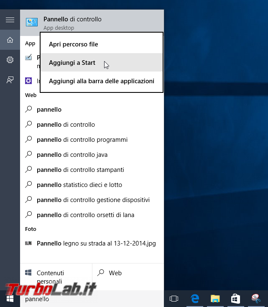Select suggestion "pannello di controllo orsetti di lana"
The width and height of the screenshot is (268, 307).
(92, 215)
